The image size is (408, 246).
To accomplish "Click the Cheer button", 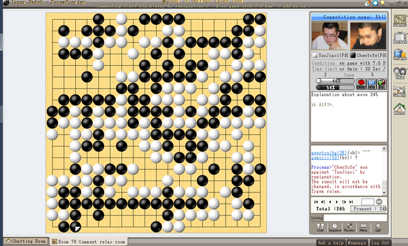I will coord(361,84).
